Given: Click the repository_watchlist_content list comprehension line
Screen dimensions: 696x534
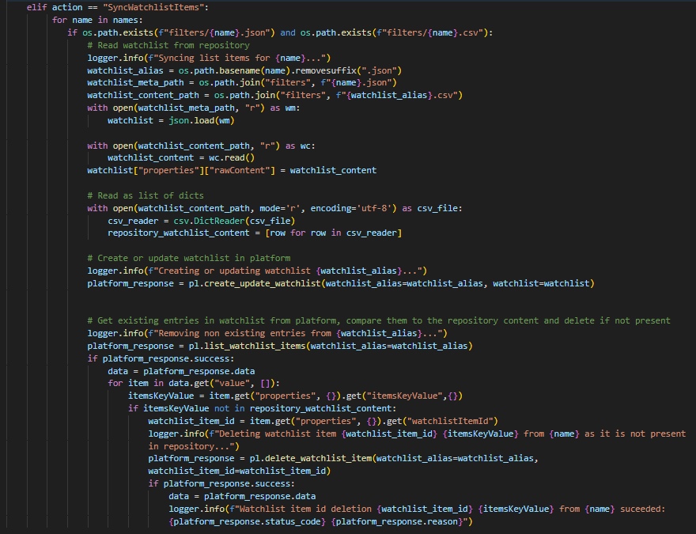Looking at the screenshot, I should point(255,233).
